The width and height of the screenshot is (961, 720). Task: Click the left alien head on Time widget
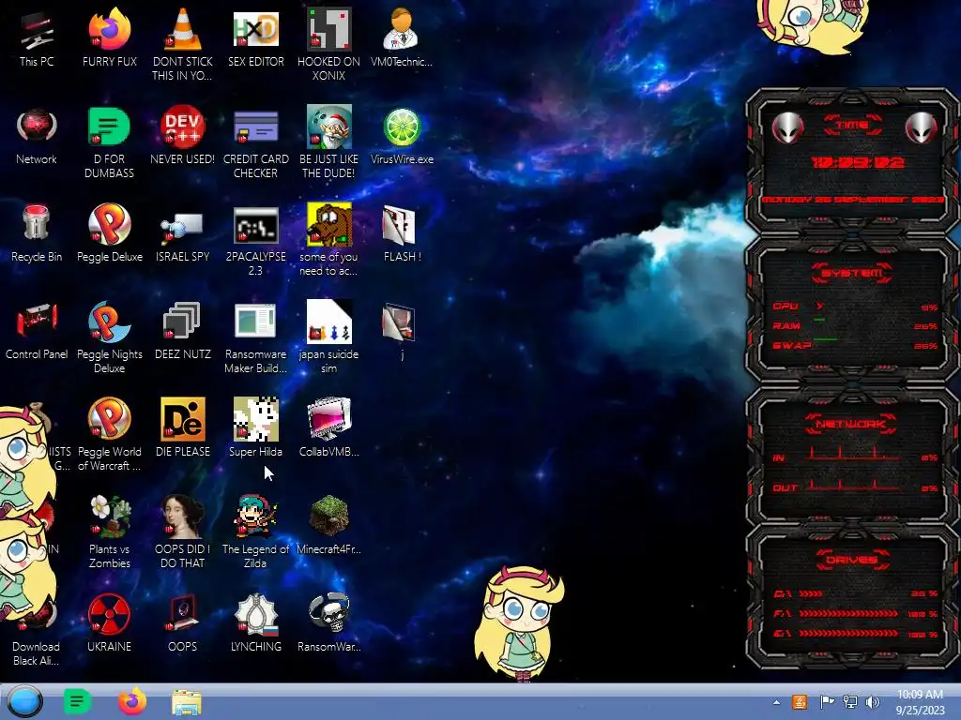[787, 127]
